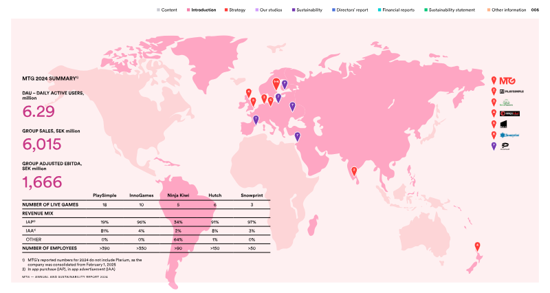Image resolution: width=550 pixels, height=293 pixels.
Task: Click the MTG logo in the legend
Action: pyautogui.click(x=507, y=80)
